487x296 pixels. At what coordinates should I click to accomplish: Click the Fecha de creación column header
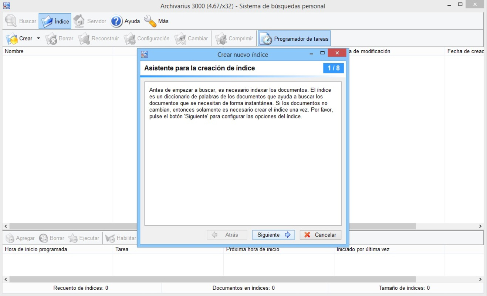click(464, 51)
